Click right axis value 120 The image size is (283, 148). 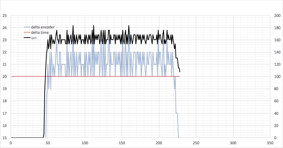coord(277,64)
